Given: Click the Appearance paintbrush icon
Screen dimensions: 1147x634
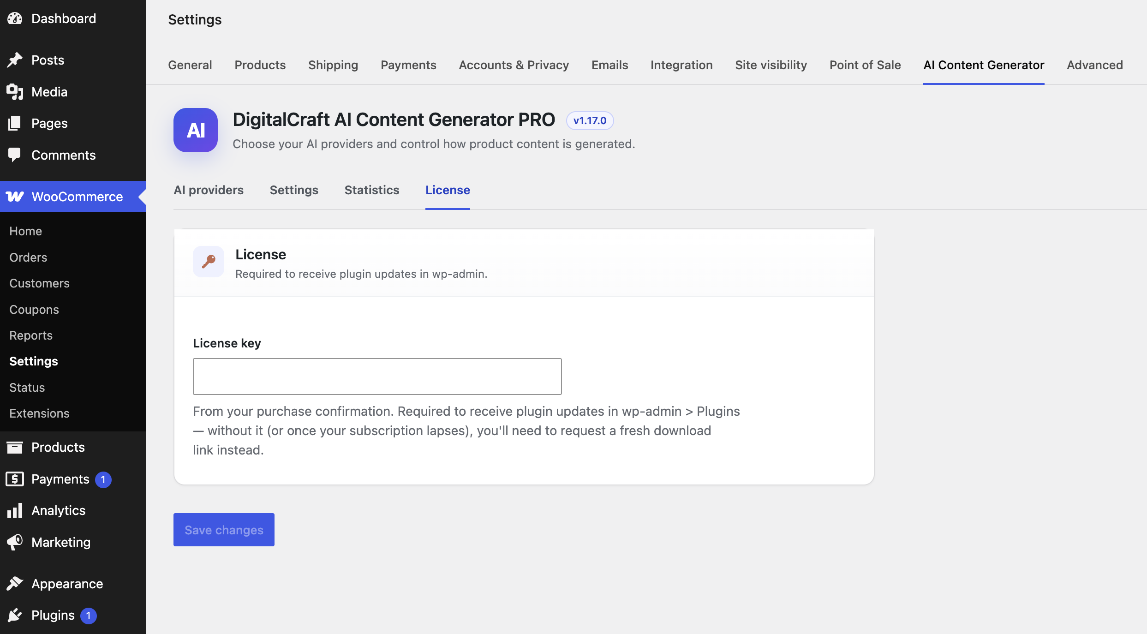Looking at the screenshot, I should [x=15, y=584].
